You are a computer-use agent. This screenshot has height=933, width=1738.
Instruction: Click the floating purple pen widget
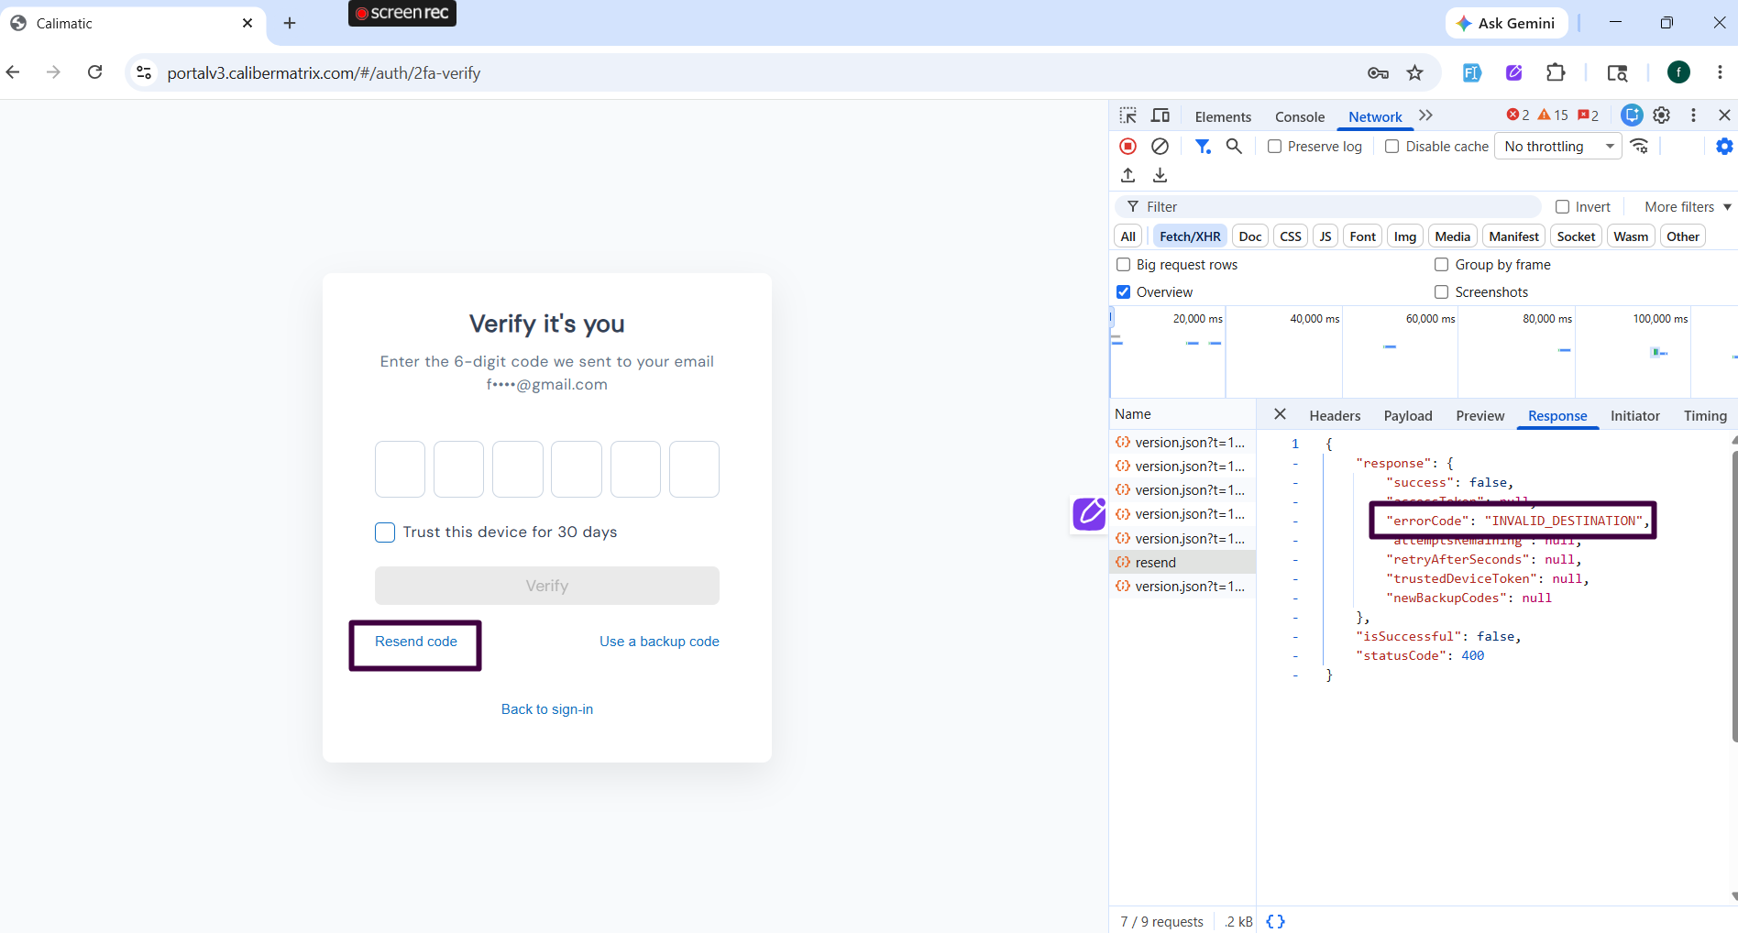(x=1089, y=513)
